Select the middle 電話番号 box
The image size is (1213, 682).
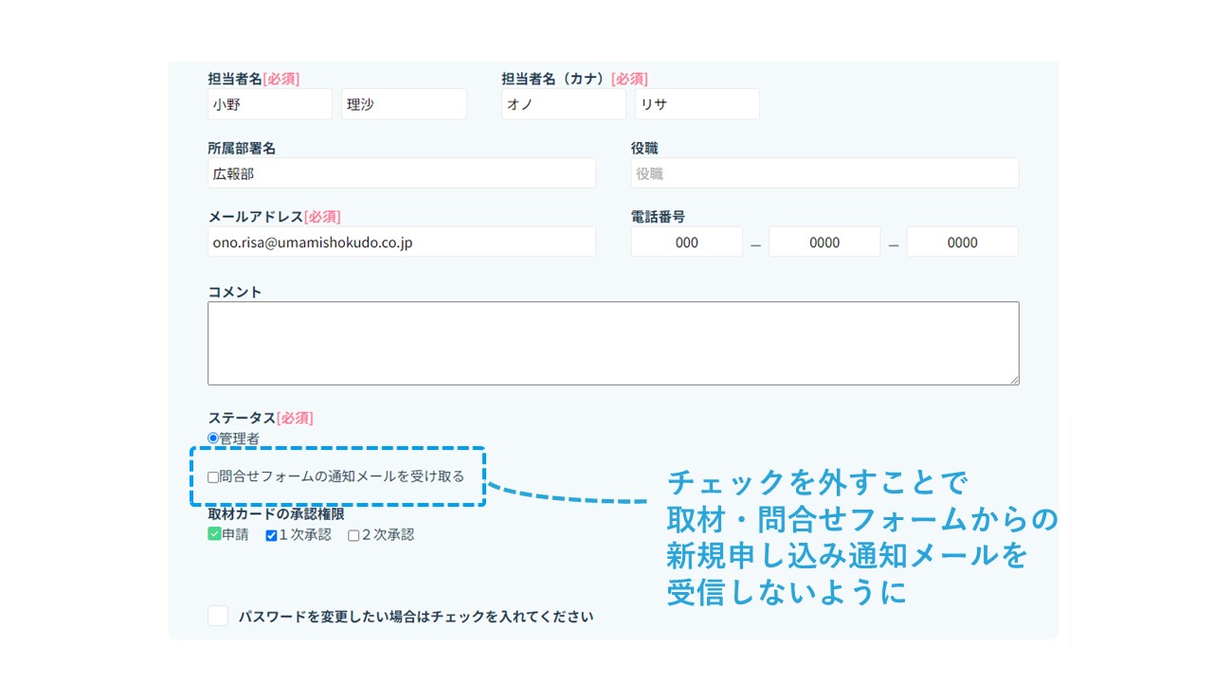[x=824, y=242]
